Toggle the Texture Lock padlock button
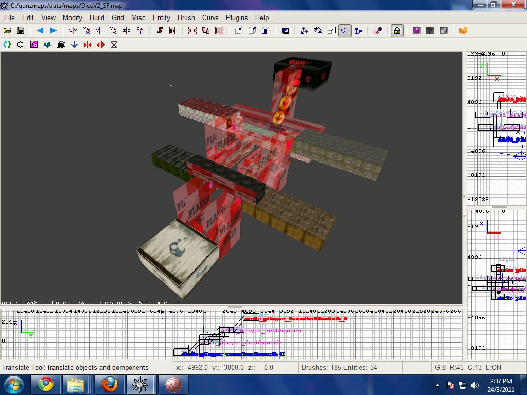Viewport: 527px width, 395px height. pyautogui.click(x=397, y=31)
